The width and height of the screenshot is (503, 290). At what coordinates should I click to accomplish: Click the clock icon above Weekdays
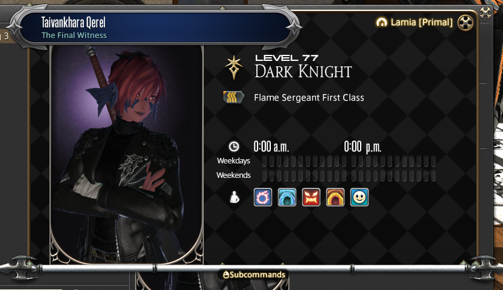pyautogui.click(x=234, y=147)
